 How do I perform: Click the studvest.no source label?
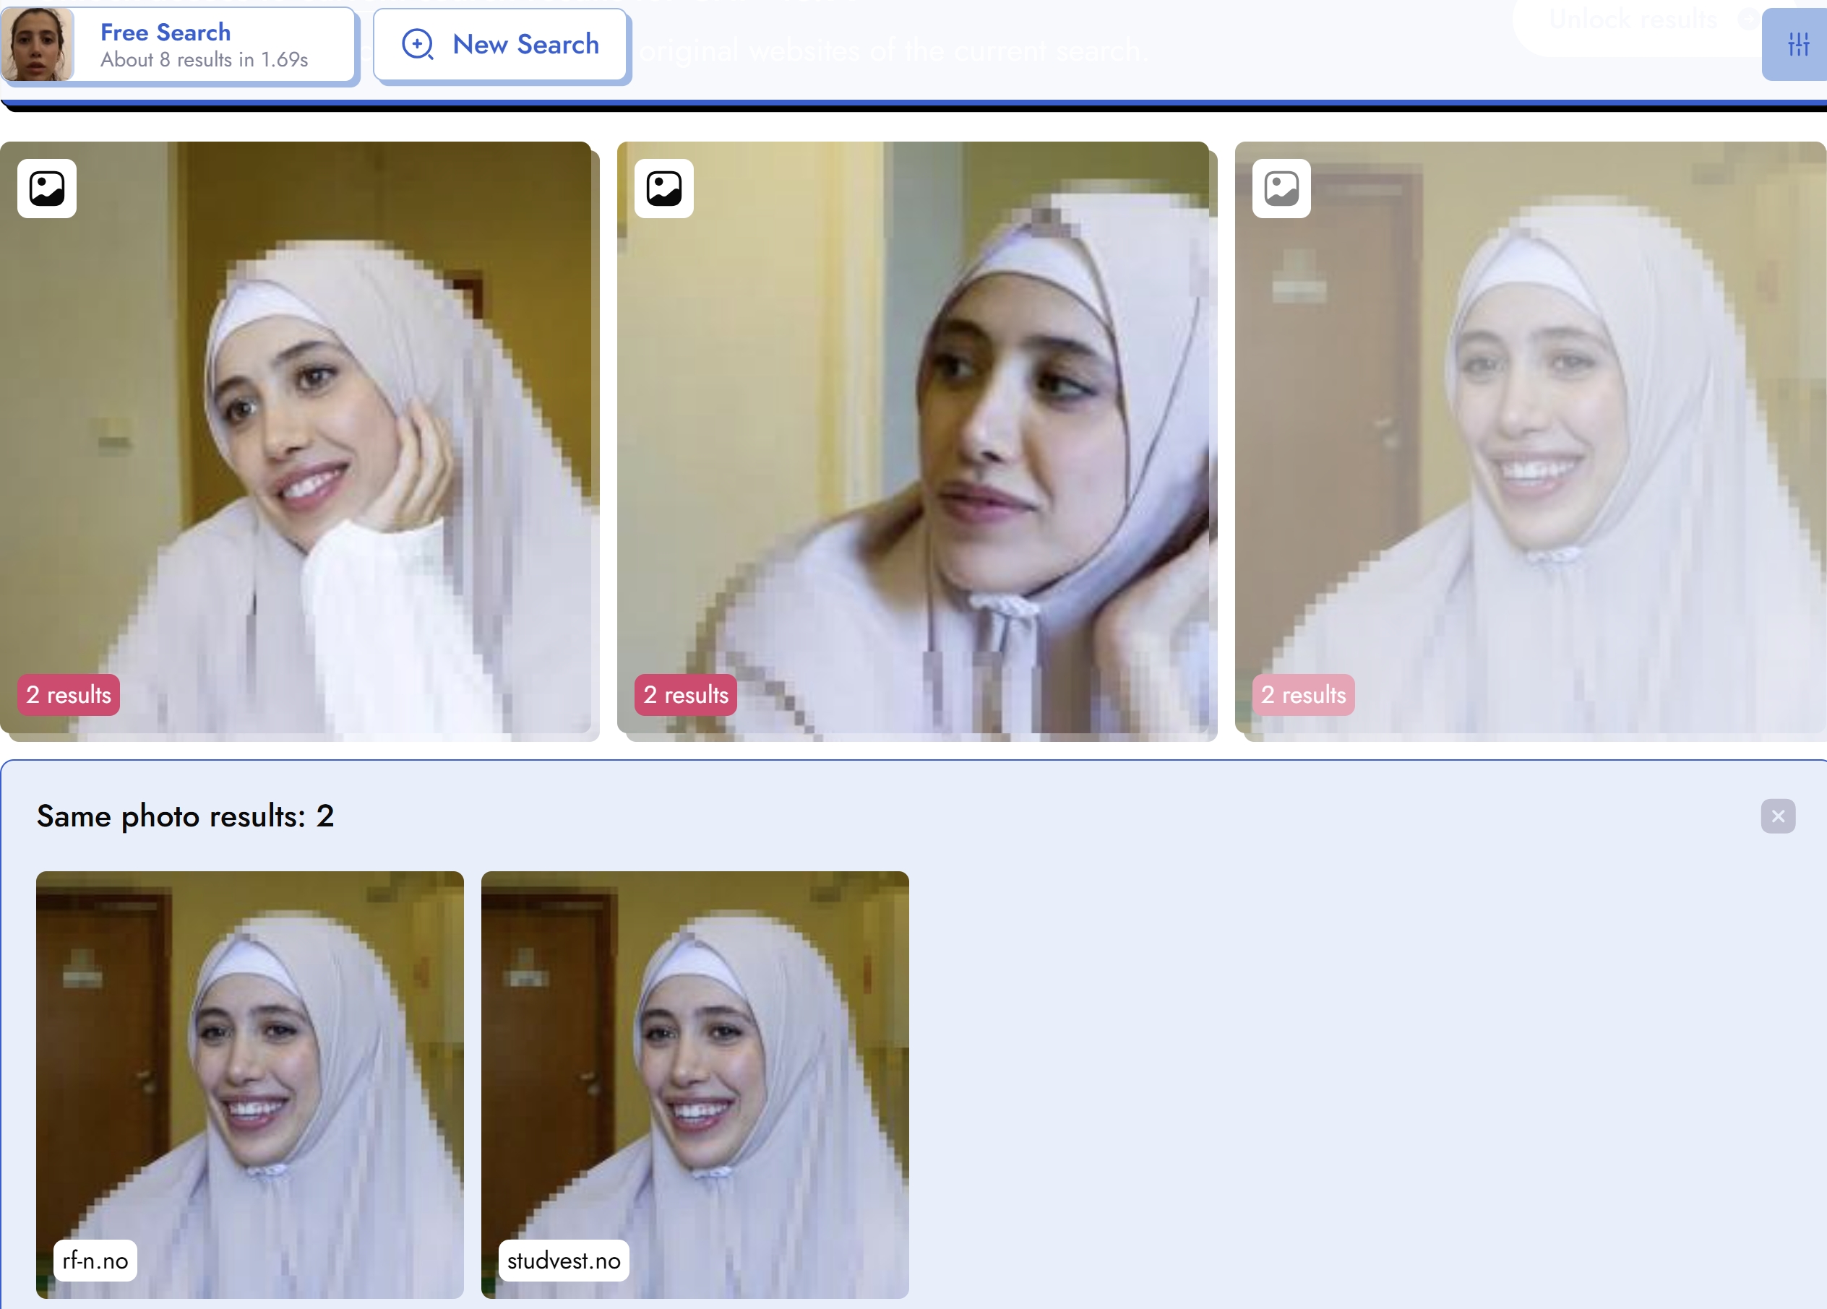click(564, 1261)
